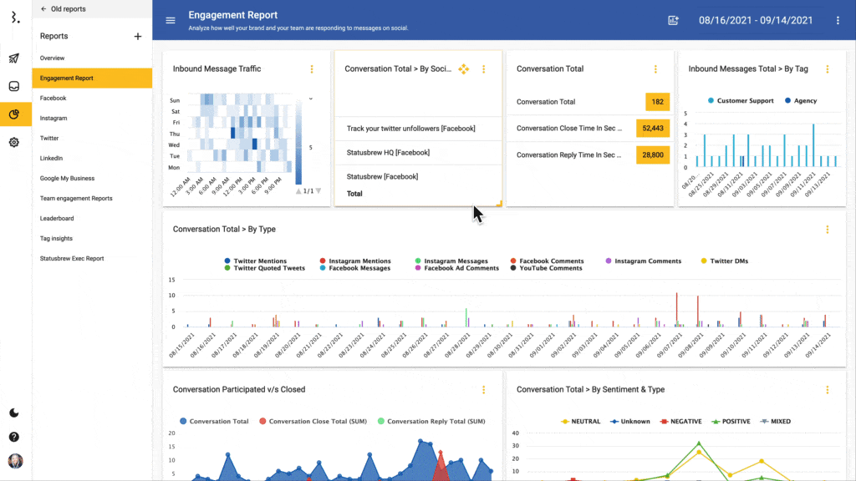This screenshot has width=856, height=481.
Task: Click the Reports pie chart icon
Action: pyautogui.click(x=14, y=114)
